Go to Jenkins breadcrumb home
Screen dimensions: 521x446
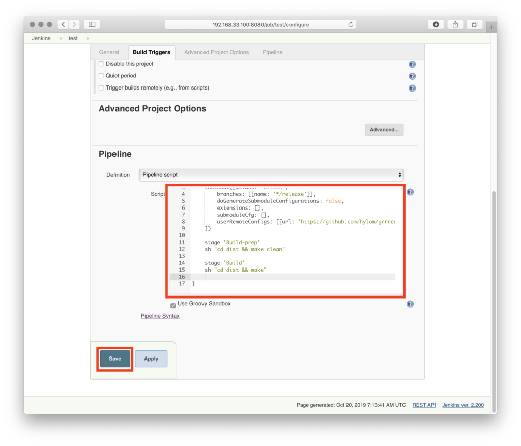[x=41, y=38]
